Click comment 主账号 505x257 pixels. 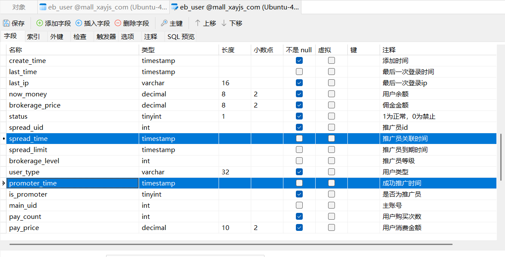tap(392, 205)
